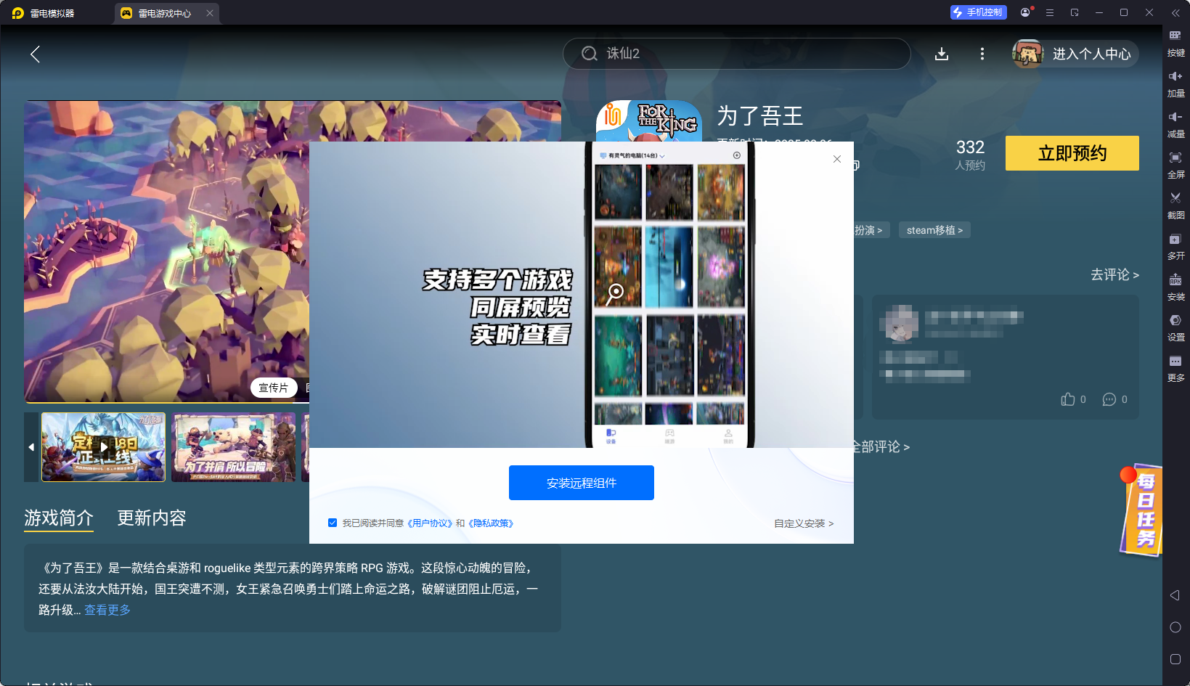Open the key mapping (按键) tool

pos(1175,42)
